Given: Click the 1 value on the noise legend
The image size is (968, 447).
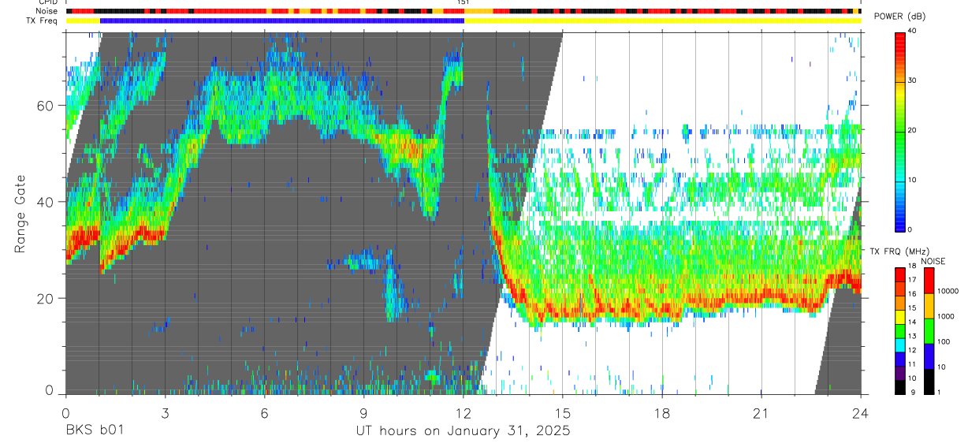Looking at the screenshot, I should point(939,392).
